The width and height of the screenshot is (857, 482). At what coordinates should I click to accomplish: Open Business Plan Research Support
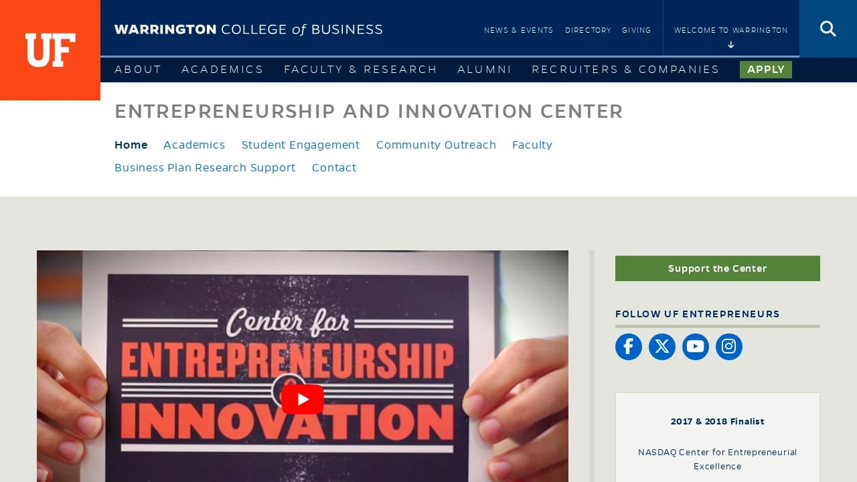pyautogui.click(x=205, y=168)
